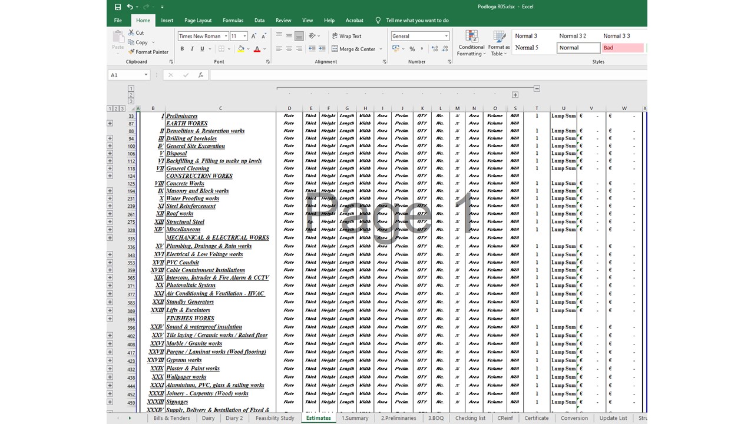Center-align text horizontally in cells
Image resolution: width=754 pixels, height=424 pixels.
click(x=289, y=49)
